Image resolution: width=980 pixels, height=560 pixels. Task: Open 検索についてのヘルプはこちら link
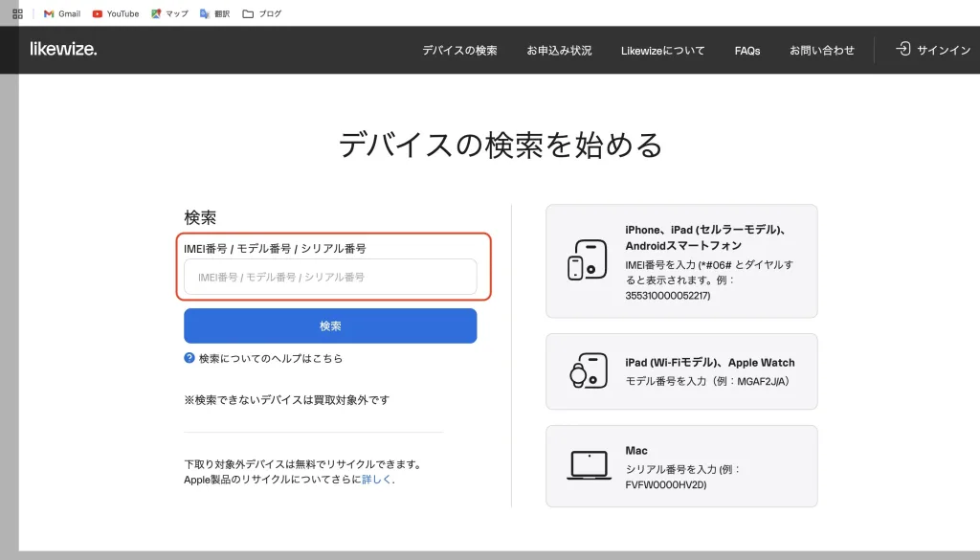[271, 359]
